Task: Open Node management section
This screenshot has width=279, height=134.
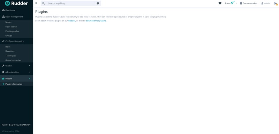Action: pyautogui.click(x=16, y=16)
